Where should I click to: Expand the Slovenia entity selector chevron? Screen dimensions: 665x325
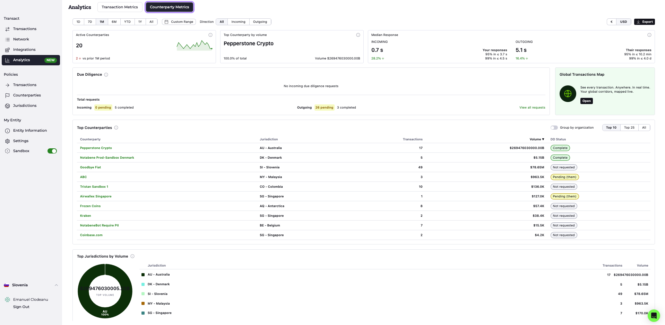(56, 285)
